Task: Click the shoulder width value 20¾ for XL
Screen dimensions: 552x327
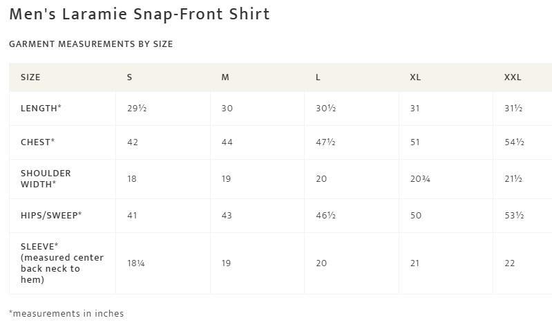Action: tap(420, 179)
